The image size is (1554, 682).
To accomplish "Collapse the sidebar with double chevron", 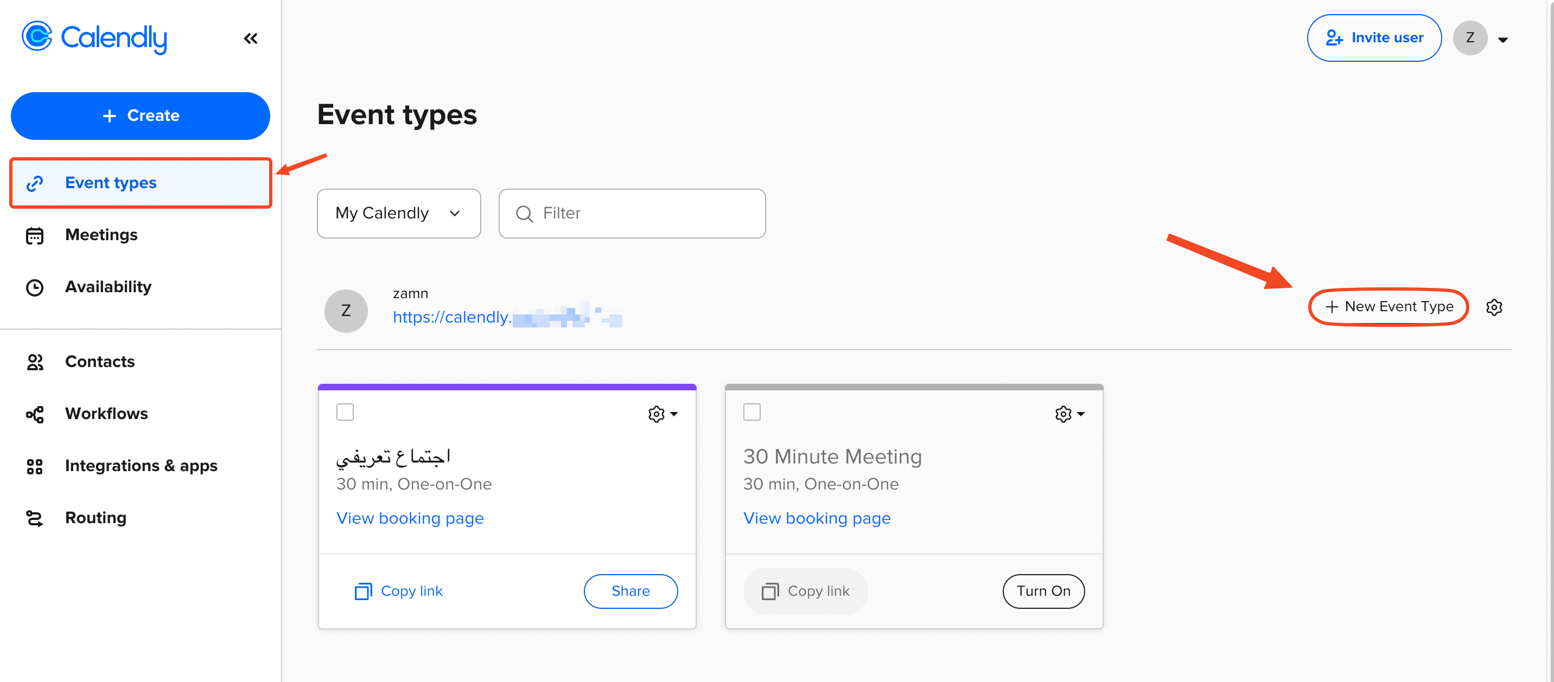I will point(250,38).
